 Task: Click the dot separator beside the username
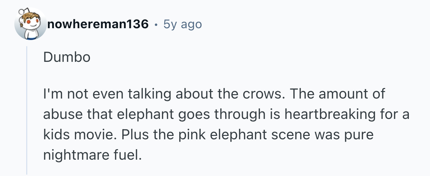click(156, 24)
